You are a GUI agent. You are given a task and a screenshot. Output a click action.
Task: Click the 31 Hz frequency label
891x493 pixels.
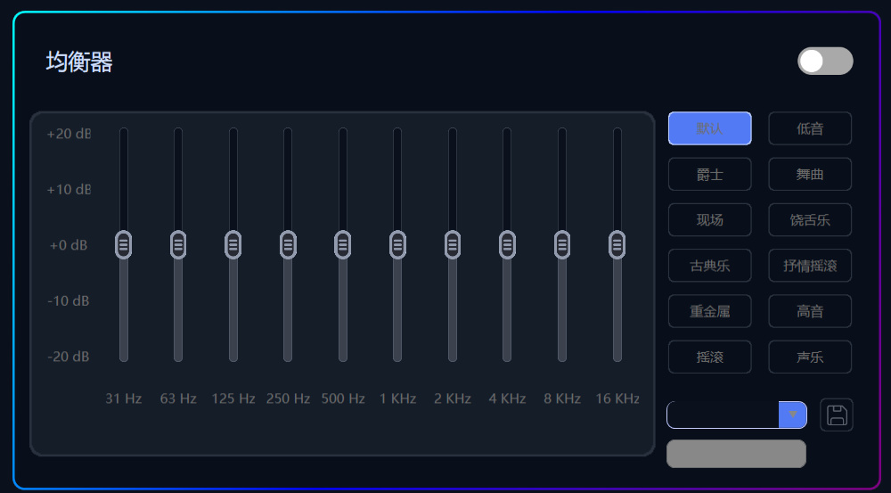coord(123,399)
